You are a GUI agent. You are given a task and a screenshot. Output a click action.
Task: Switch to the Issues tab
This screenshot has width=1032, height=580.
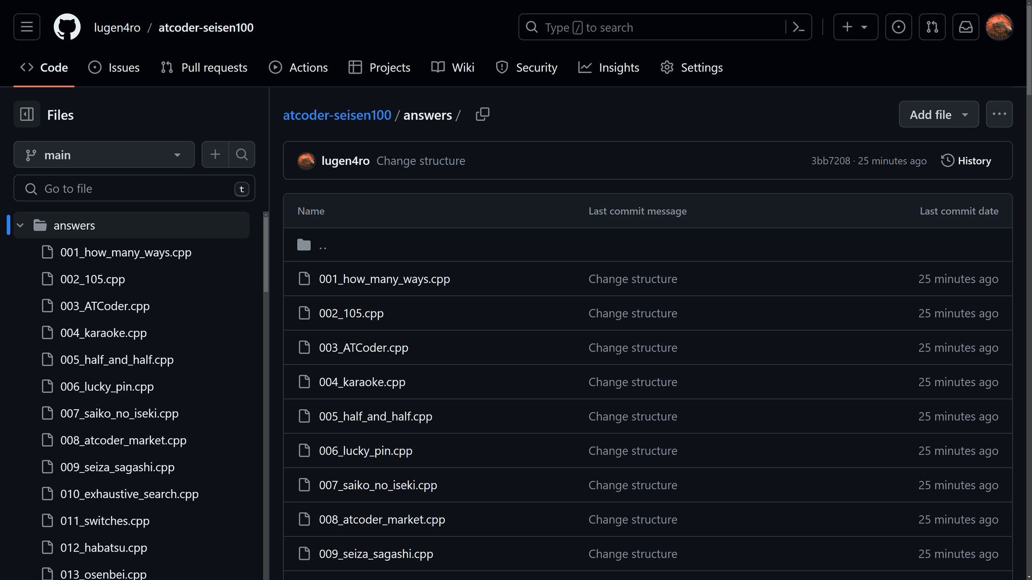click(x=114, y=68)
